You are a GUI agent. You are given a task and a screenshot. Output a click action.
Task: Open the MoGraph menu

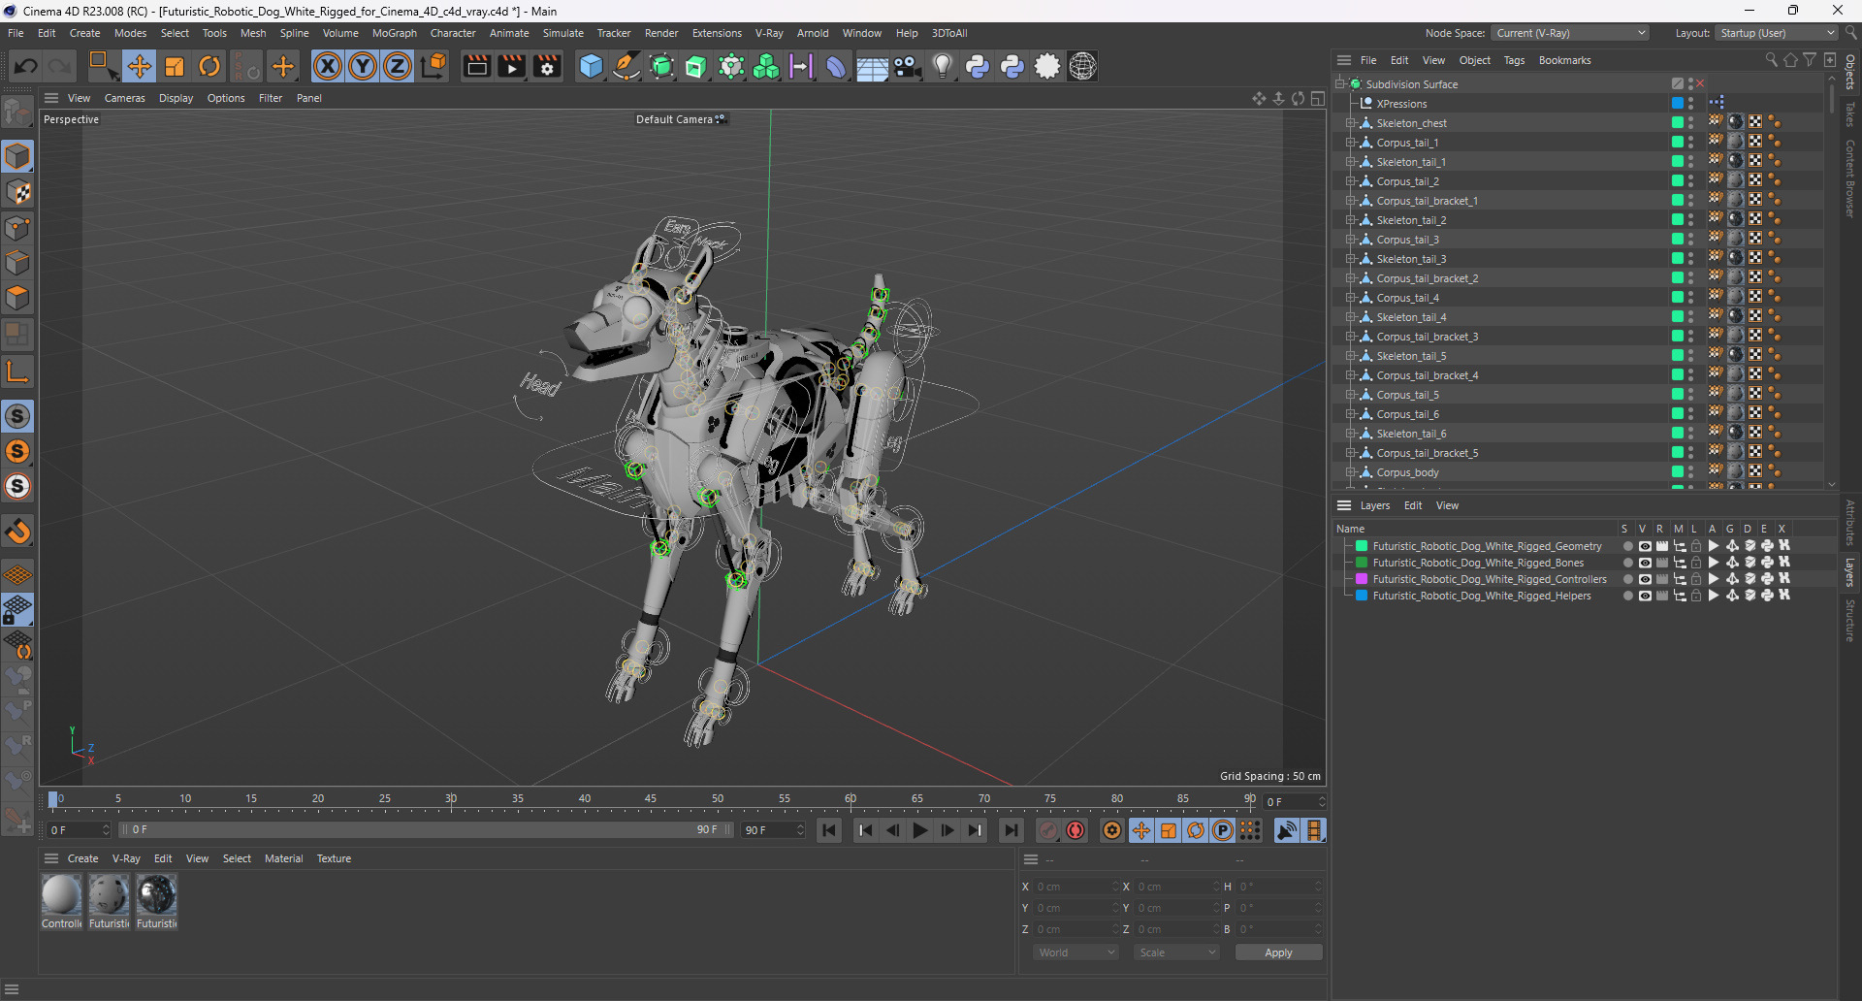pyautogui.click(x=394, y=33)
